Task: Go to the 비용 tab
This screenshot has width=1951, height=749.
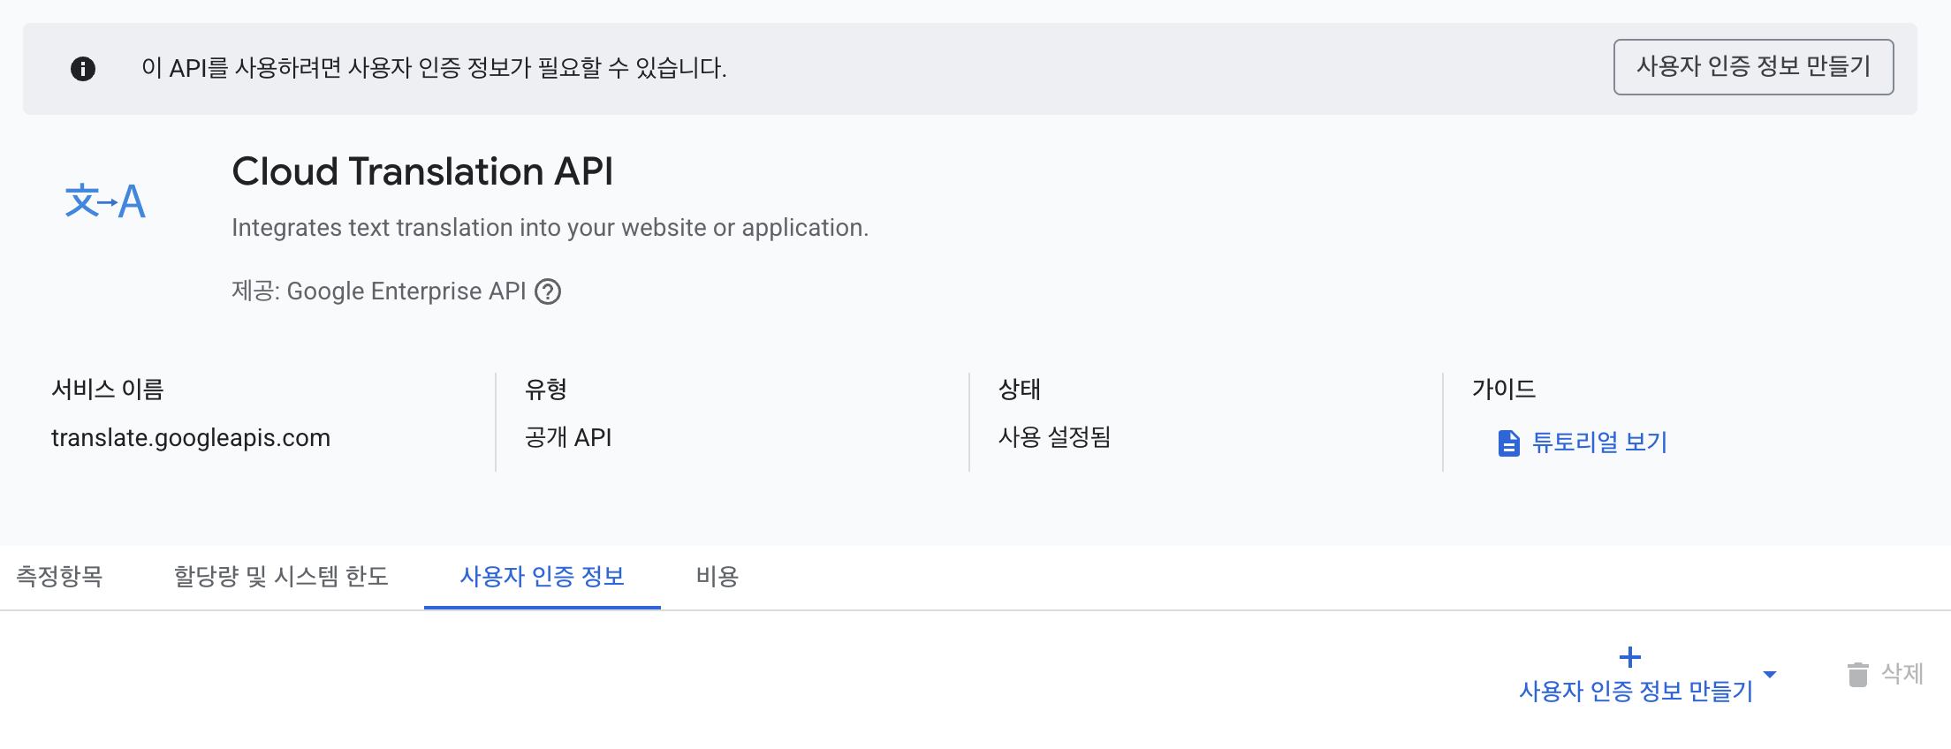Action: point(717,577)
